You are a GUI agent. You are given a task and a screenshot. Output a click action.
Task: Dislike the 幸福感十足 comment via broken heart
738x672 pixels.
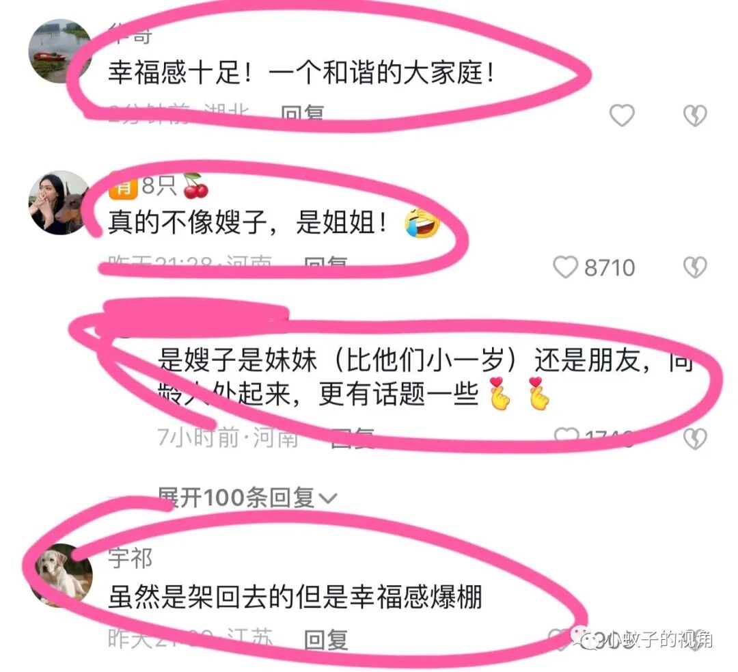[x=695, y=116]
